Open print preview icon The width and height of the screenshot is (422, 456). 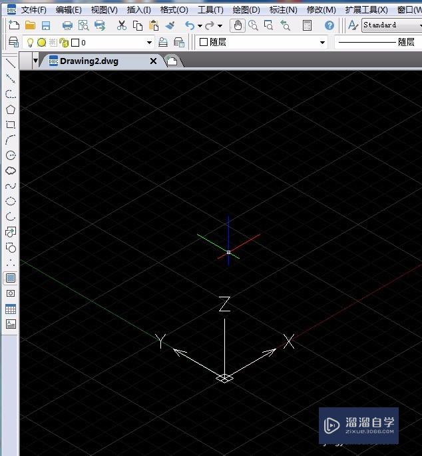(83, 25)
